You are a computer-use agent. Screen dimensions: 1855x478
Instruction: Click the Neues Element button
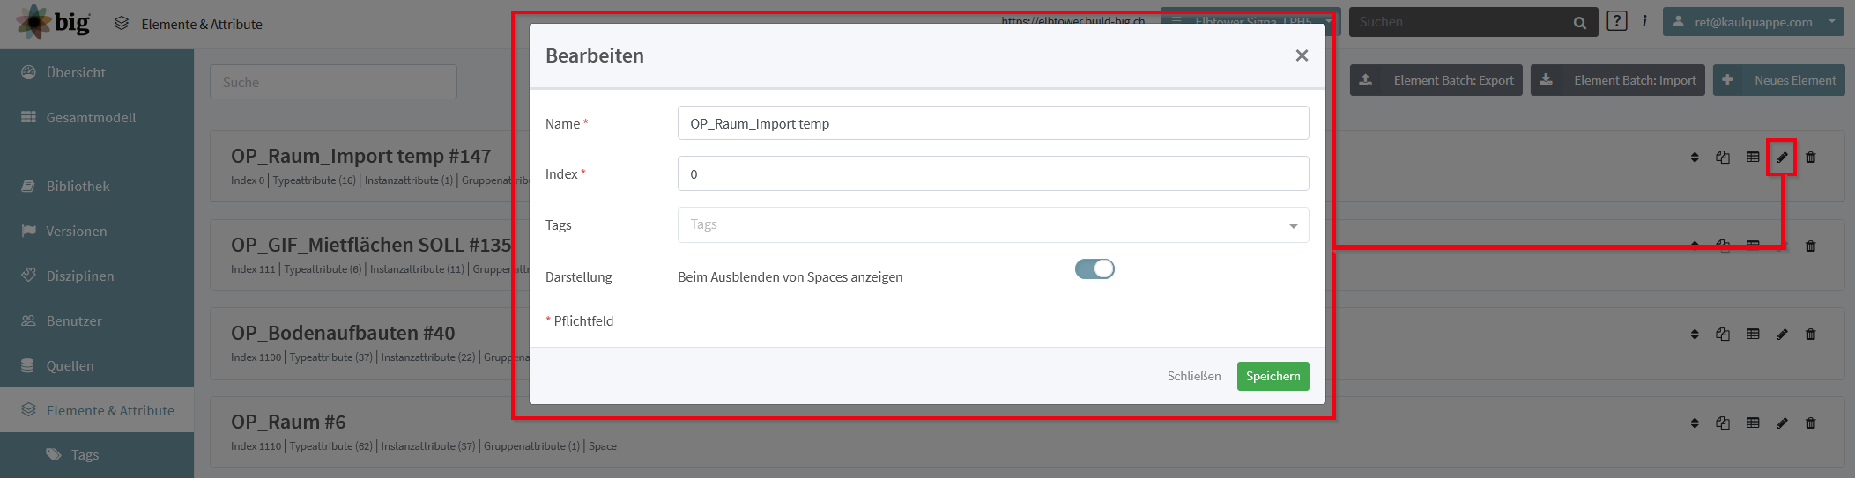(1778, 80)
